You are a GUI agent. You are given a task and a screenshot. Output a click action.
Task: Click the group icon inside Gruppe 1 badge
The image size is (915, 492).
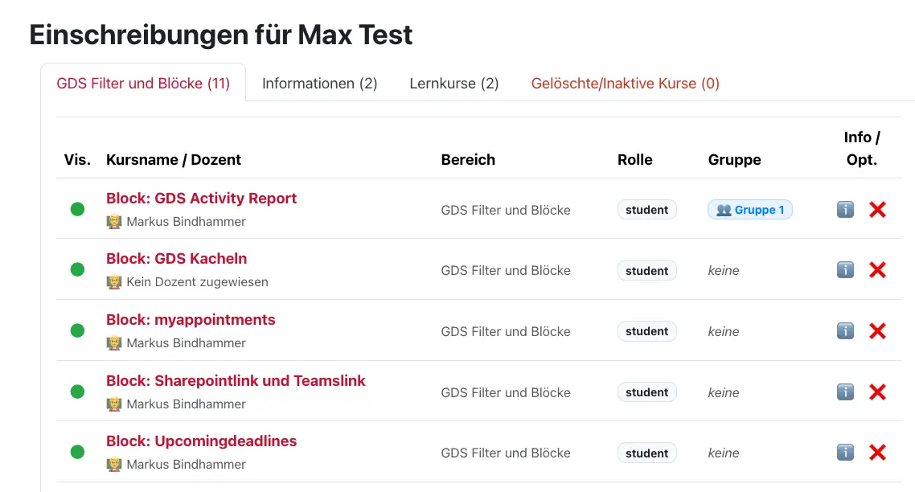click(x=724, y=209)
